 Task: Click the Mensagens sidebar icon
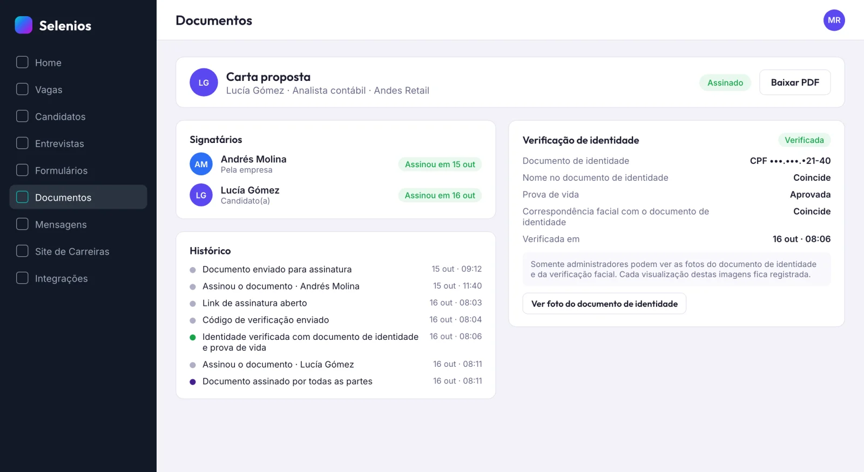pos(22,224)
